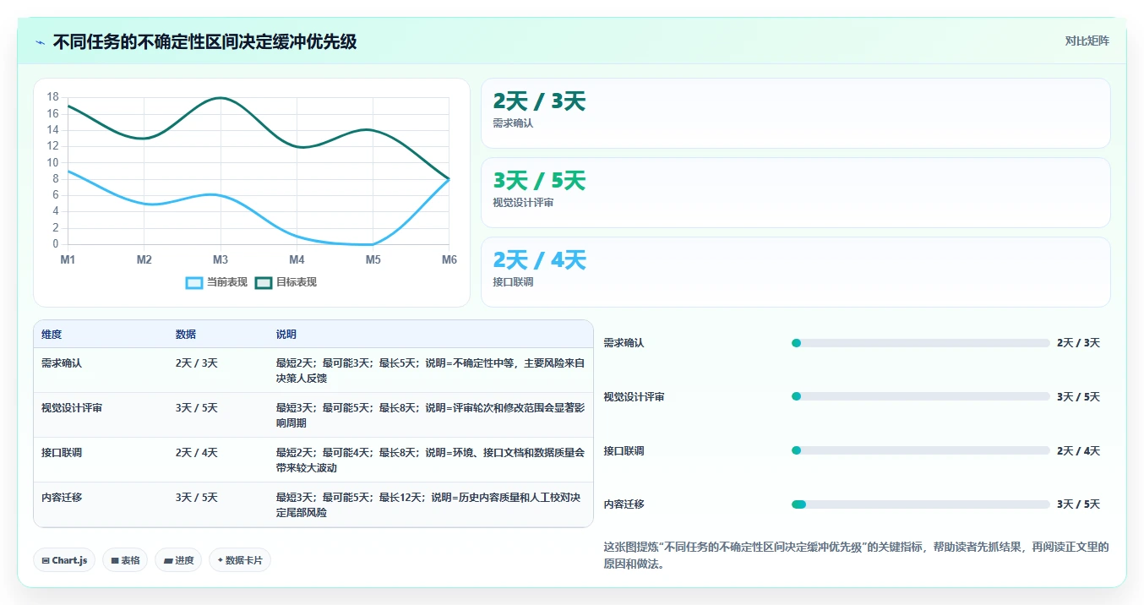Click the M4 x-axis label
The width and height of the screenshot is (1144, 605).
tap(297, 259)
